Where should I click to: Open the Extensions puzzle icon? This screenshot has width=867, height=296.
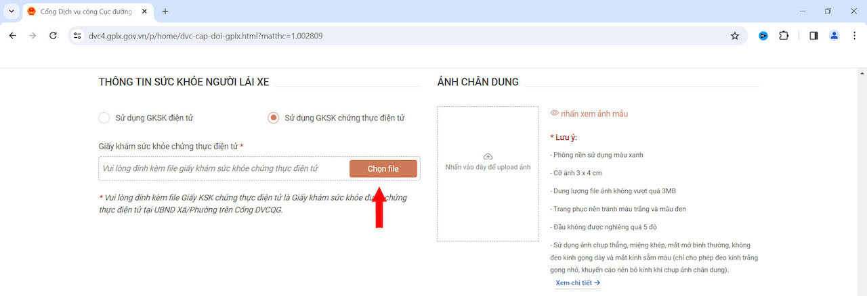tap(784, 36)
